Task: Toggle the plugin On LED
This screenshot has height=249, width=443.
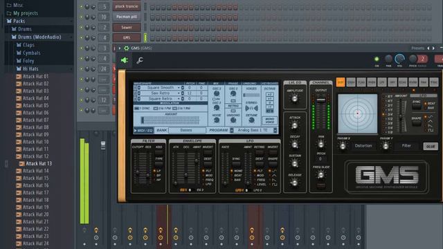Action: point(377,59)
